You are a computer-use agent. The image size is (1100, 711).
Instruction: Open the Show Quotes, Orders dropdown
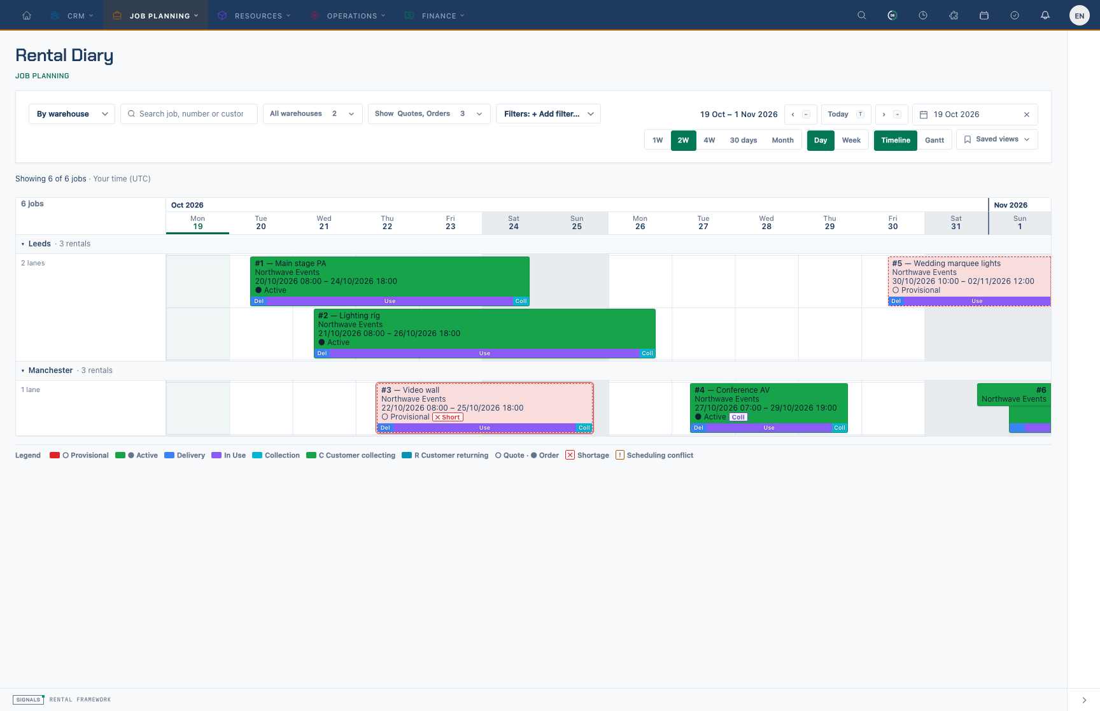(429, 114)
